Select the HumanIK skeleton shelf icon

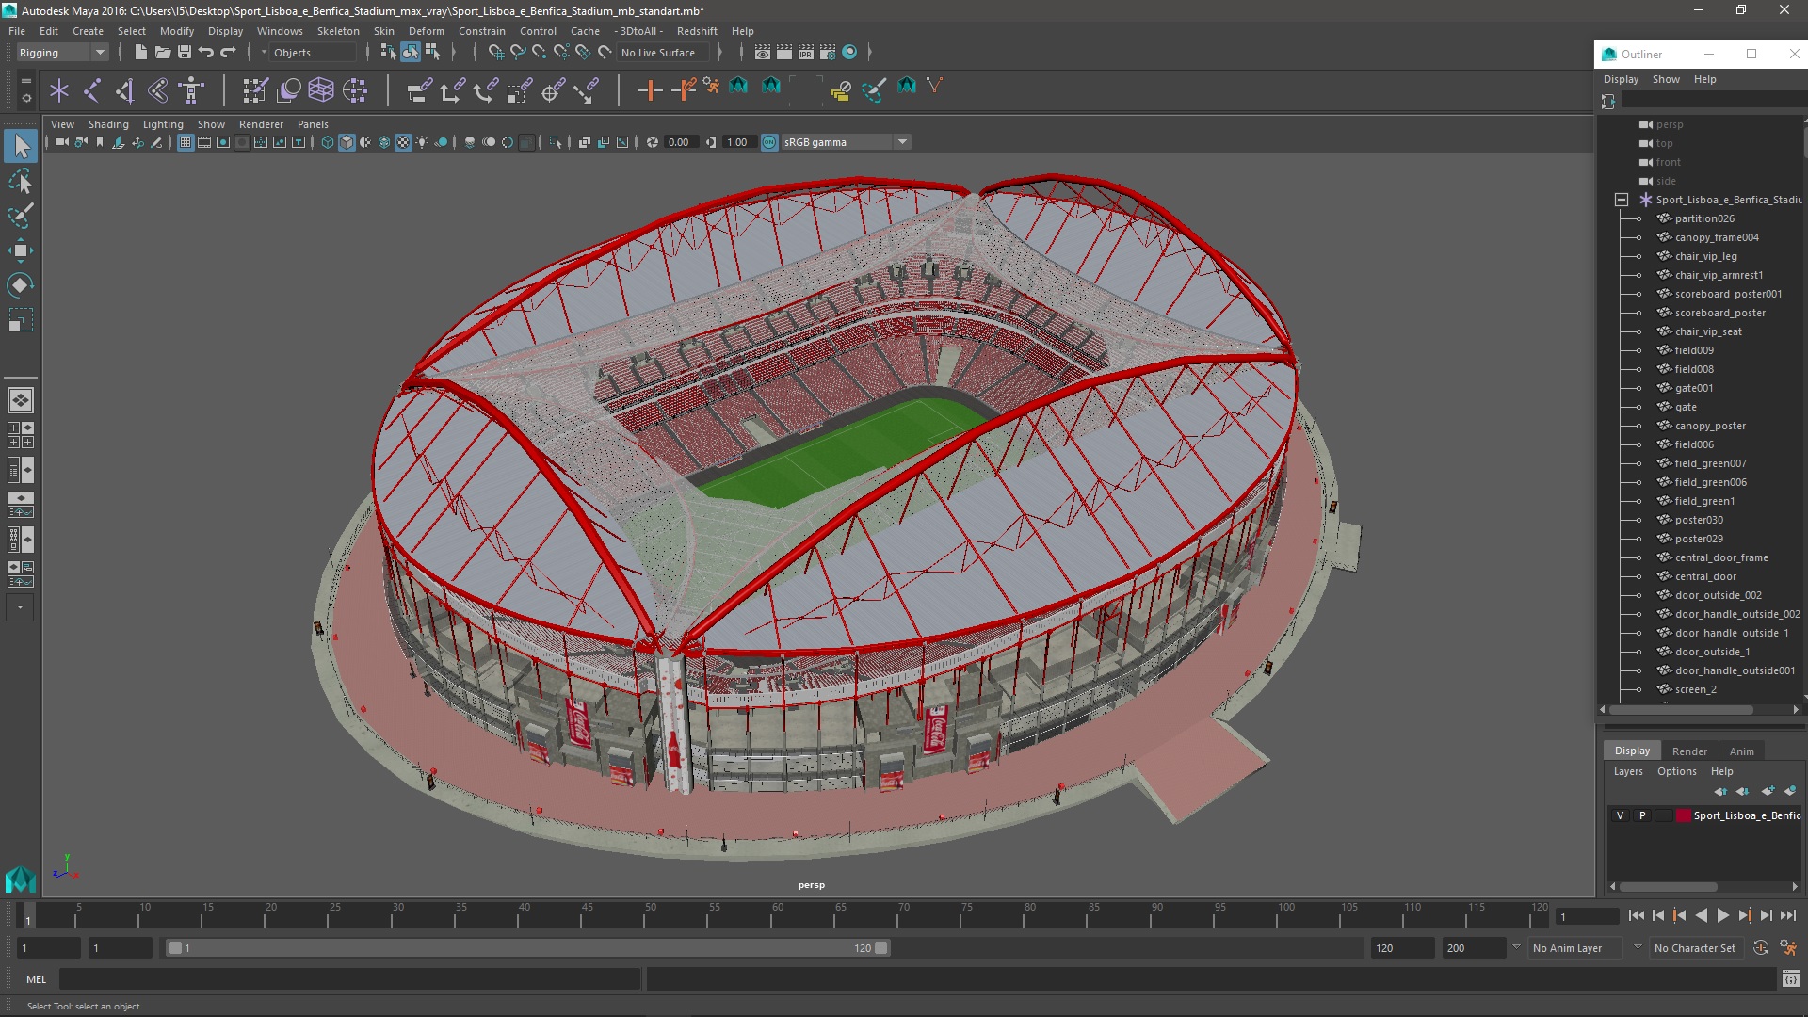[191, 90]
